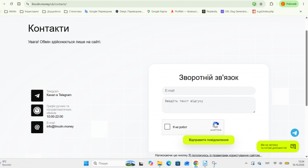Click the 10:00-22:00 schedule text
Screen dimensions: 308x168
[55, 117]
